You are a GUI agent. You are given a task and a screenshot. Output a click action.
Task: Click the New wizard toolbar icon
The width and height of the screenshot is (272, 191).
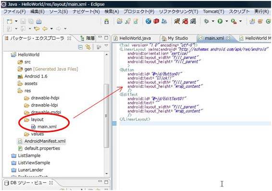pyautogui.click(x=9, y=22)
